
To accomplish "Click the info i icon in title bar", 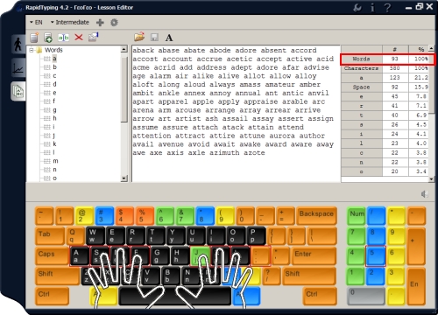I will (x=372, y=7).
